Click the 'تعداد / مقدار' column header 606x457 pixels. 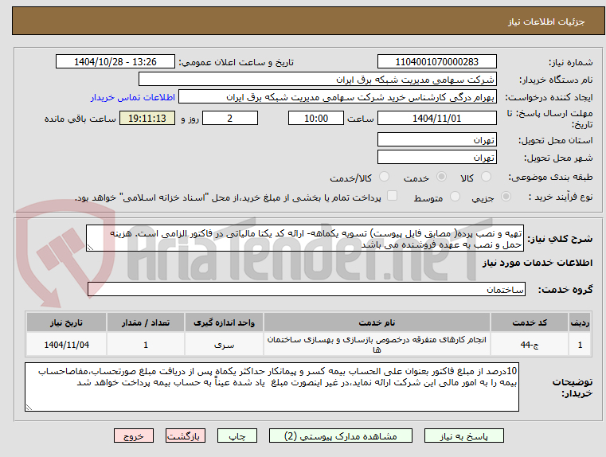[x=146, y=322]
